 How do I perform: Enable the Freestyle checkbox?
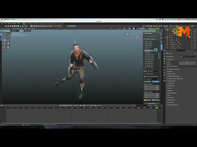(169, 102)
